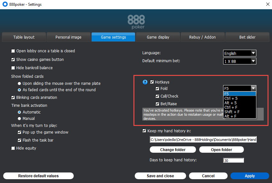Toggle the Hide bankroll balance checkbox
The width and height of the screenshot is (272, 183).
pyautogui.click(x=13, y=68)
